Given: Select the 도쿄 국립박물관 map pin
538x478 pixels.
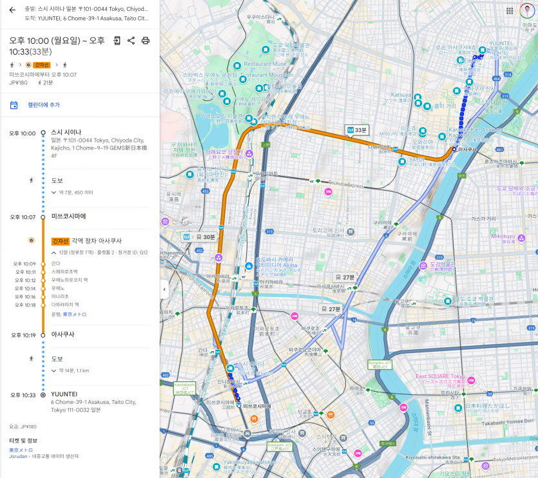Looking at the screenshot, I should (x=265, y=50).
